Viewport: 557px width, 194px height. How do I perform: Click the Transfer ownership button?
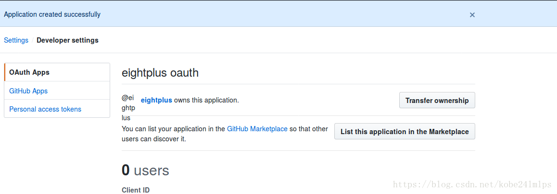(x=437, y=100)
